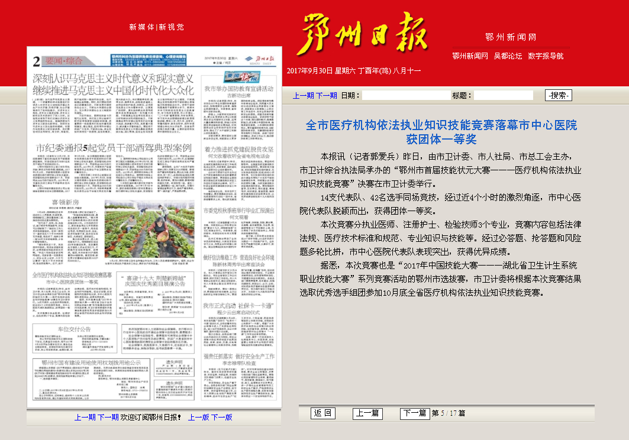629x440 pixels.
Task: Click 上一期 link below the newspaper page
Action: (x=85, y=418)
